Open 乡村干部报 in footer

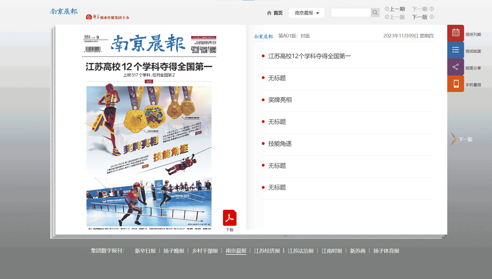click(205, 251)
